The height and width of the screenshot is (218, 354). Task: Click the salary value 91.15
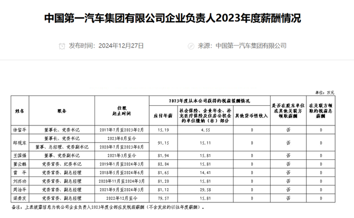(163, 143)
